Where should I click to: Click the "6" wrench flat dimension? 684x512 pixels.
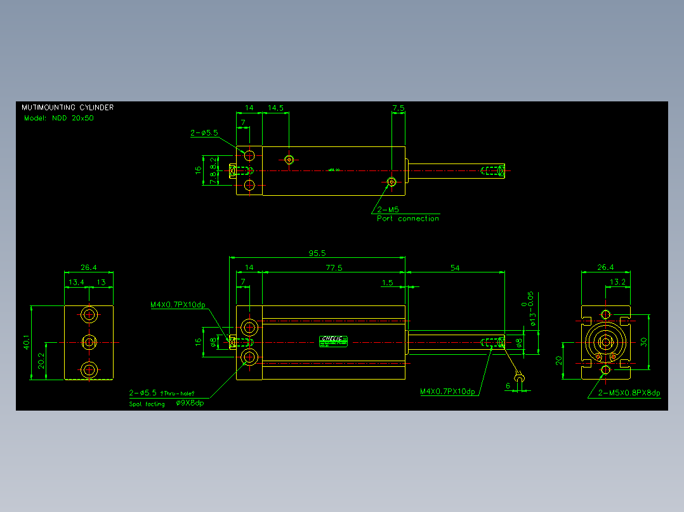pyautogui.click(x=508, y=386)
